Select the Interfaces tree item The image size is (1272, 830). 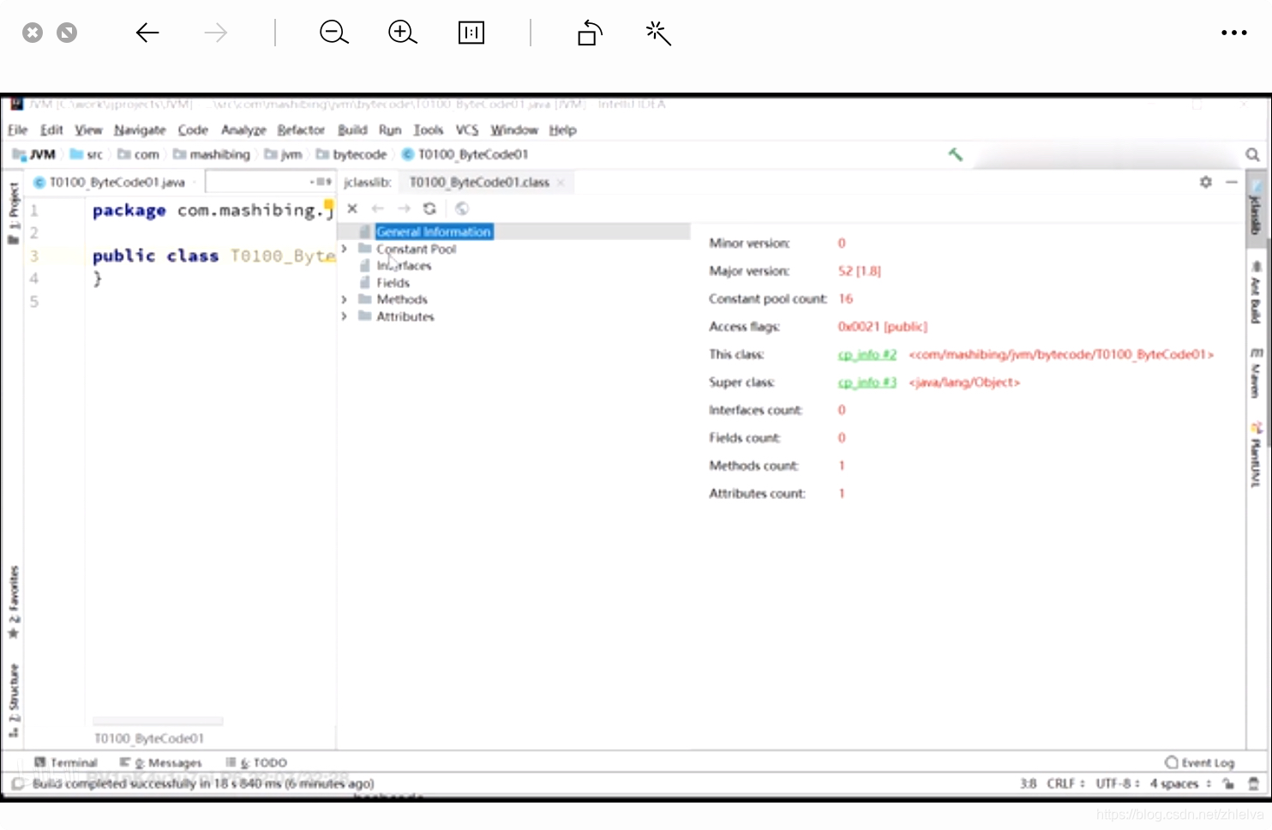pos(404,266)
